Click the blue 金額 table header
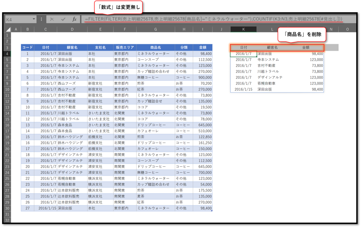This screenshot has width=361, height=227. tap(202, 47)
